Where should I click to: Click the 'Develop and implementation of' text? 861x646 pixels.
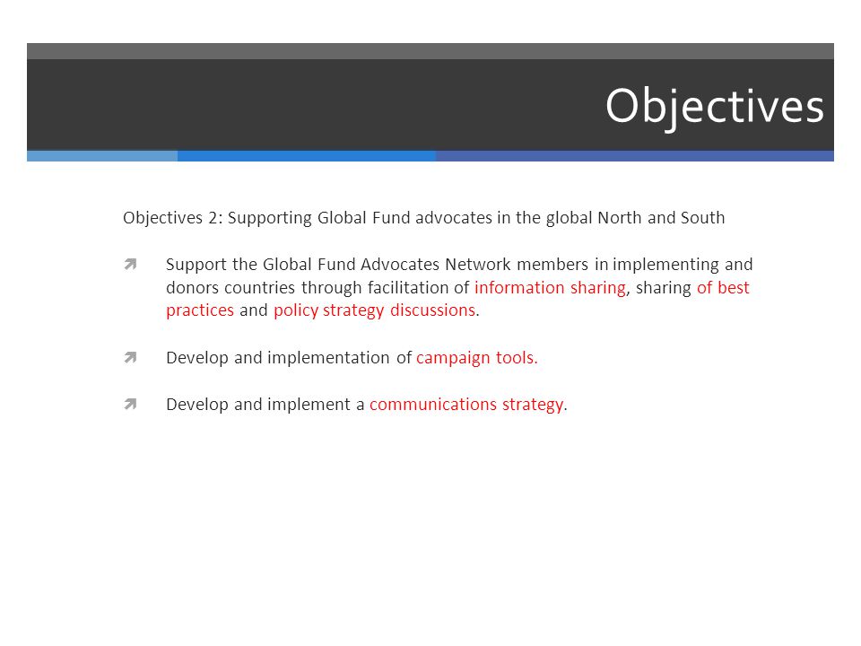(x=289, y=358)
